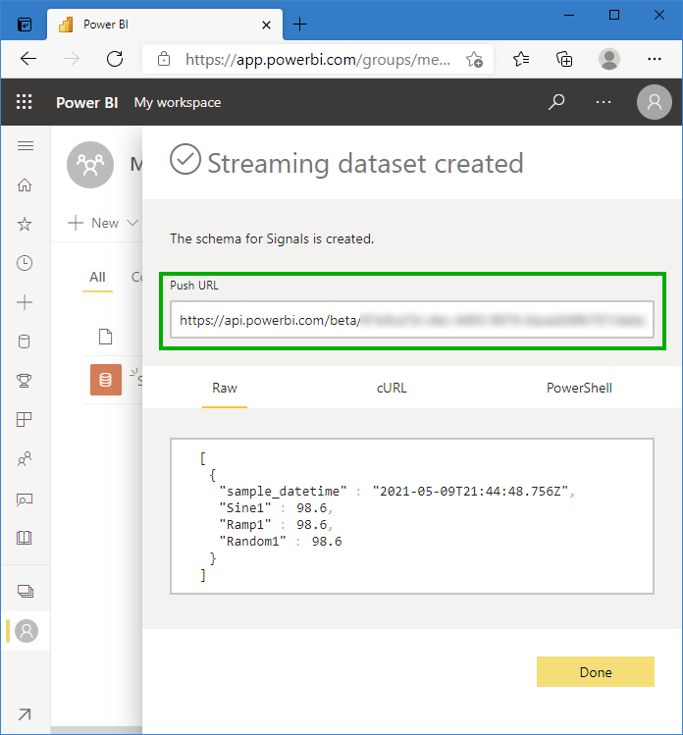This screenshot has width=683, height=735.
Task: Click the Power BI header title
Action: click(x=86, y=103)
